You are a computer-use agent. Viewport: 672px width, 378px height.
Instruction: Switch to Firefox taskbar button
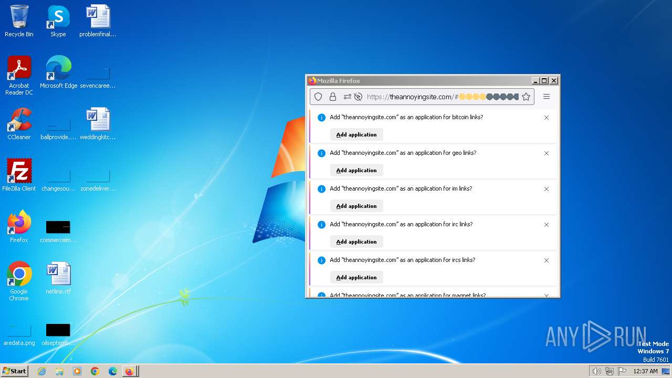(130, 371)
